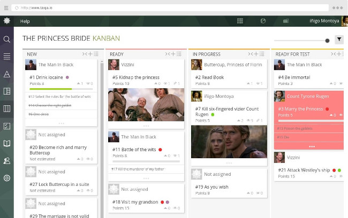Viewport: 348px width, 218px height.
Task: Collapse the NEW column
Action: pos(84,54)
